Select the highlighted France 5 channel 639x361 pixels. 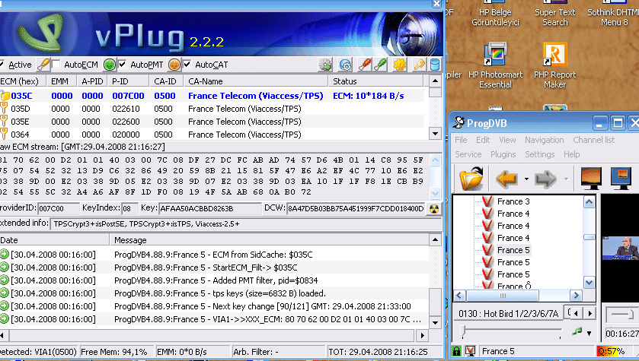point(513,250)
